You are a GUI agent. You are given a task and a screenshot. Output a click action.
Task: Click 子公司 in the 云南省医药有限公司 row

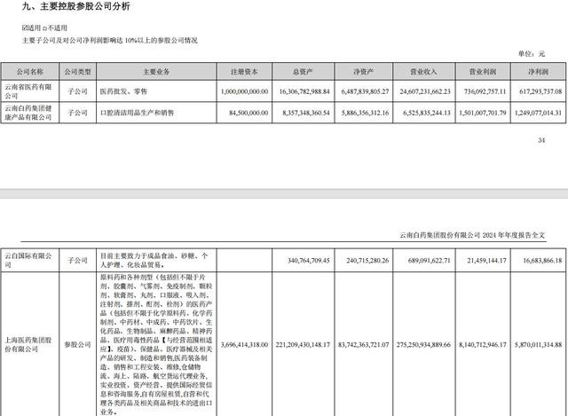point(77,91)
